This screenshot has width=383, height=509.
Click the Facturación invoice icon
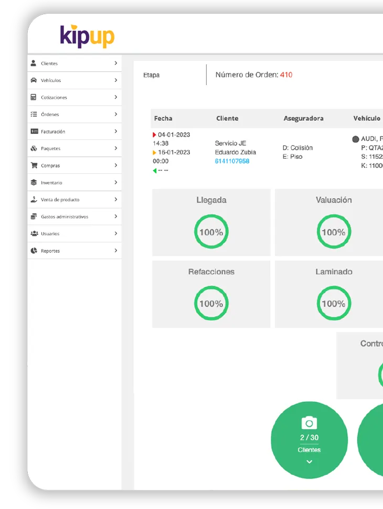pos(34,131)
